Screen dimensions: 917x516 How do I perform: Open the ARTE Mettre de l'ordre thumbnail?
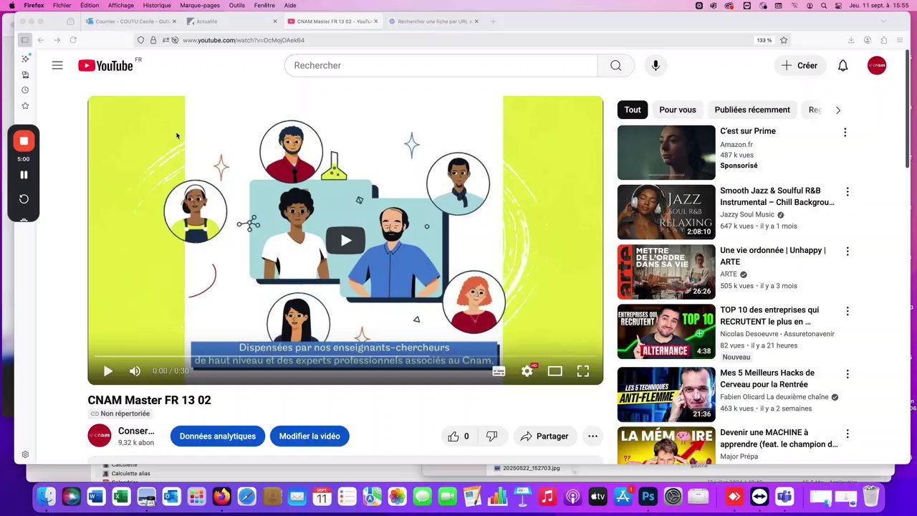[666, 272]
